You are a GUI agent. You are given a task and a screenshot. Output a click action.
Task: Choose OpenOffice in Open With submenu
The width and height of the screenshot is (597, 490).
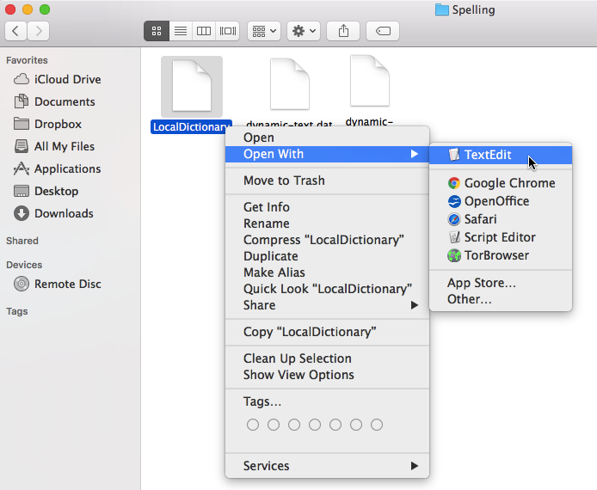(x=501, y=201)
